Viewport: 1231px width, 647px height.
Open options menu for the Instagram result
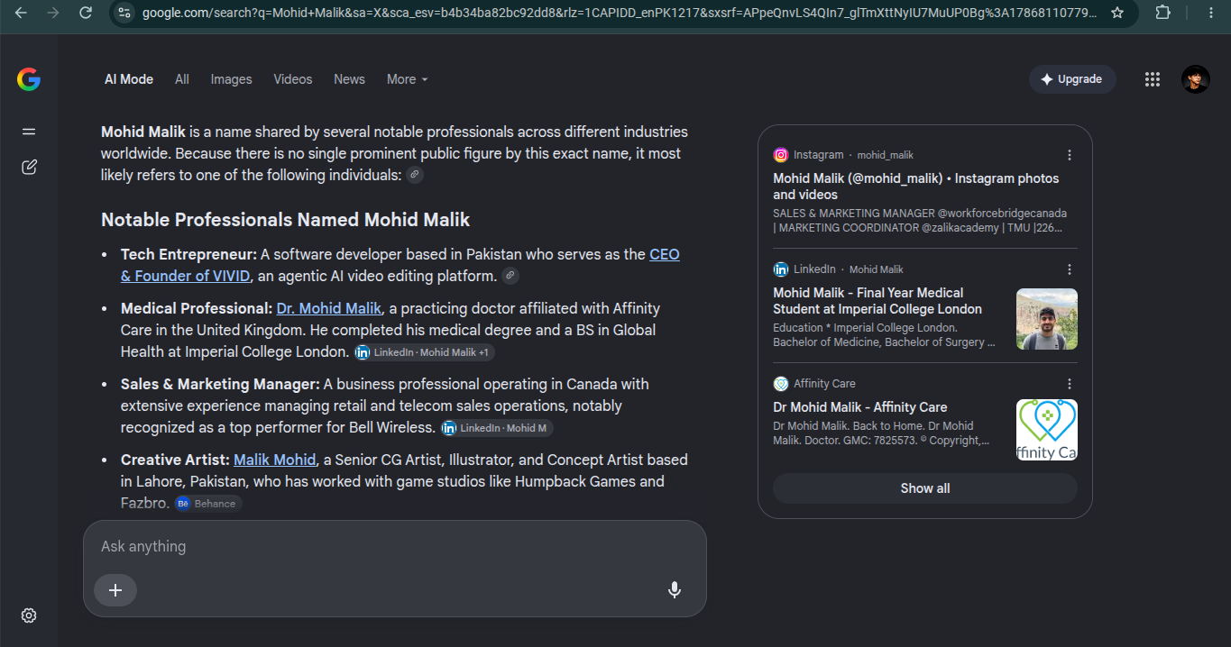(1070, 155)
